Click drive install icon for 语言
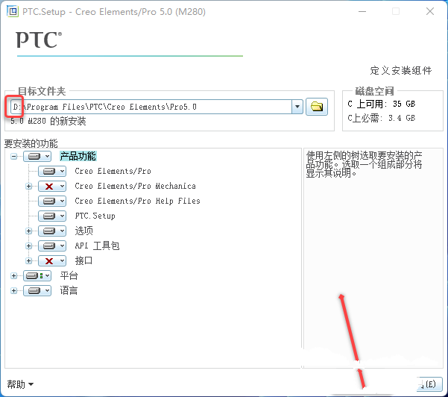The image size is (448, 397). [x=34, y=290]
